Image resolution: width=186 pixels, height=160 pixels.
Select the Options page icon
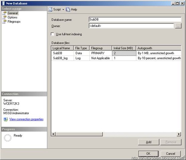[4, 17]
